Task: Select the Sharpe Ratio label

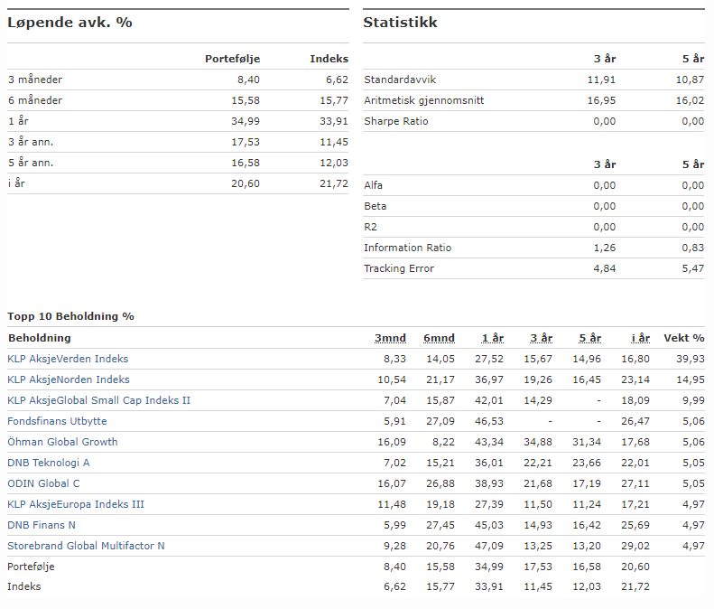Action: (x=396, y=121)
